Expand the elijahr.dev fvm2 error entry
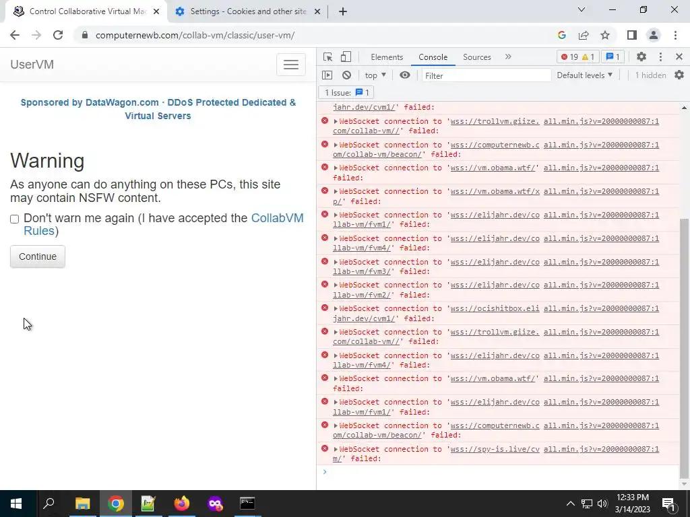The image size is (690, 517). click(x=336, y=285)
